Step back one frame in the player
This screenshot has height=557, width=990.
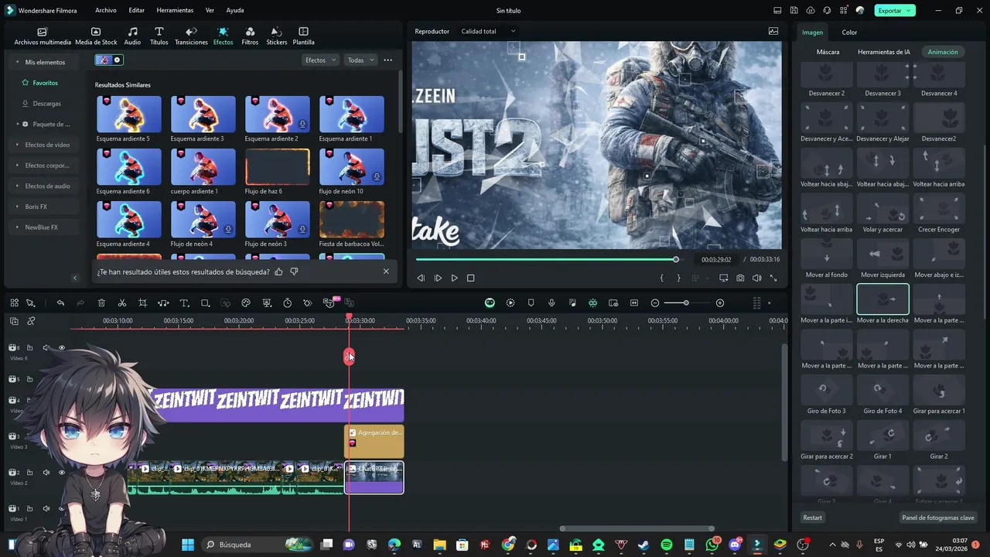pos(421,278)
